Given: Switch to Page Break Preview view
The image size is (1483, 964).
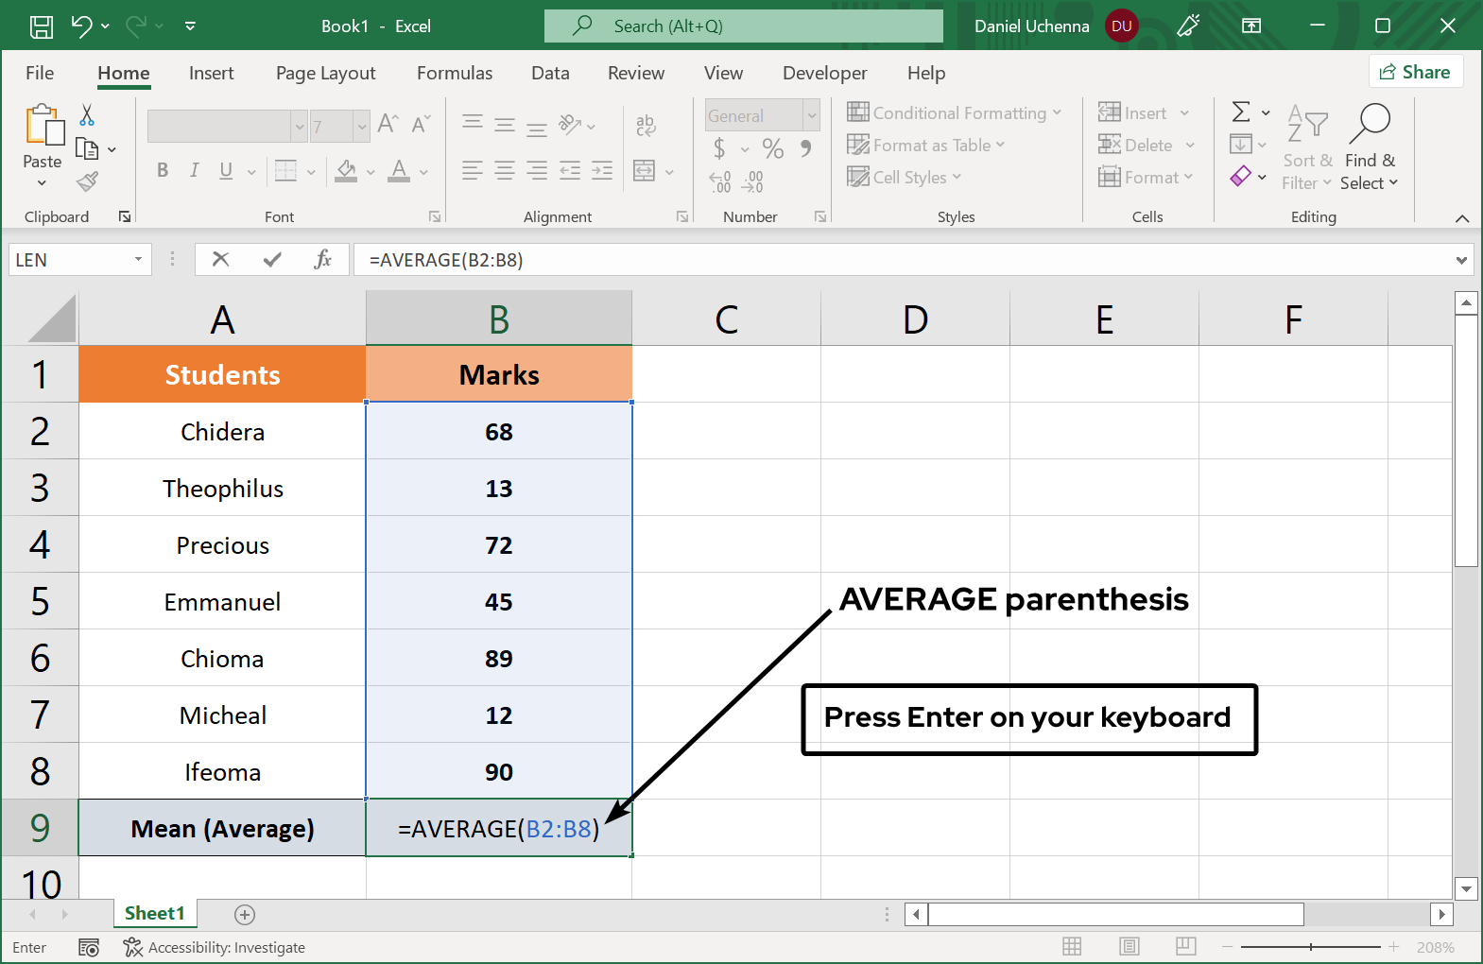Looking at the screenshot, I should click(1186, 947).
